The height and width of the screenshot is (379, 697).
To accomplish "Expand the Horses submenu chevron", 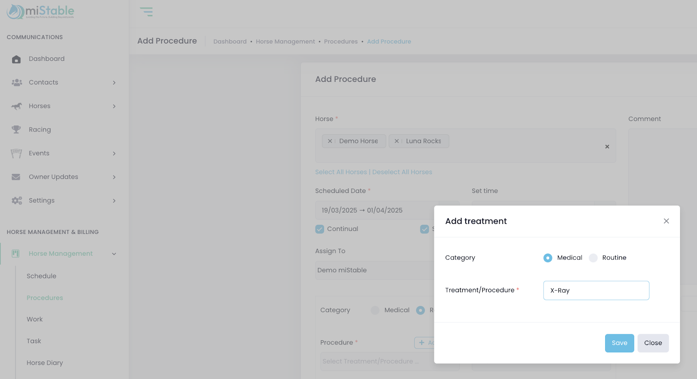I will (x=114, y=106).
